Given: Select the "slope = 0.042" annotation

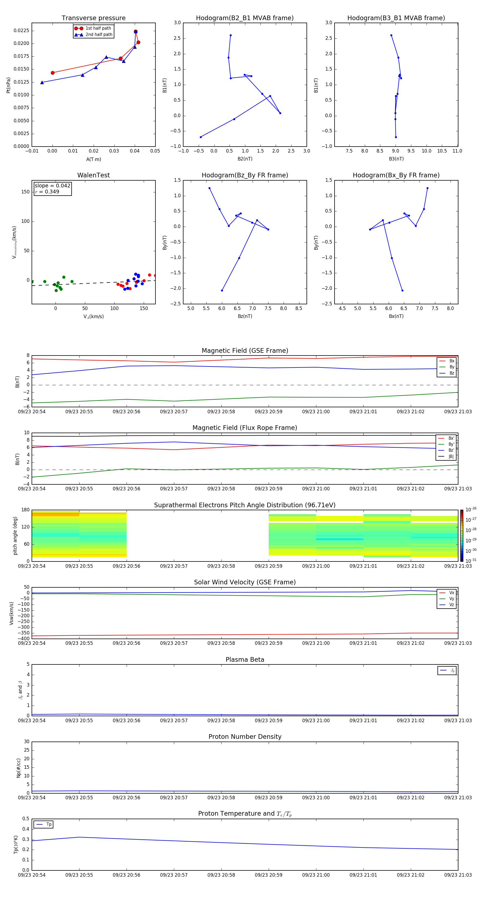Looking at the screenshot, I should pyautogui.click(x=52, y=186).
